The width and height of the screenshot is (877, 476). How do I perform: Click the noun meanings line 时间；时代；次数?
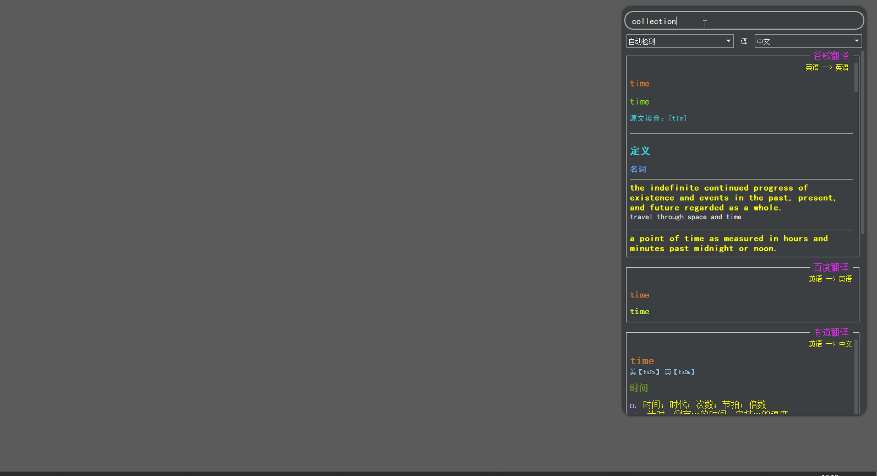pyautogui.click(x=698, y=405)
